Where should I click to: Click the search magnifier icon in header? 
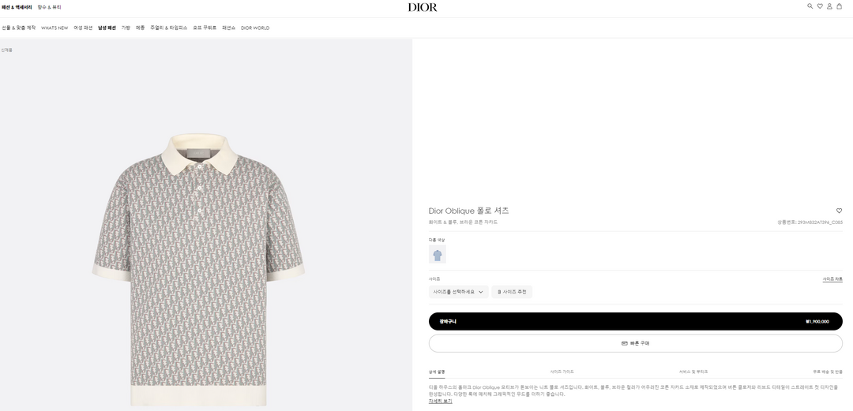[810, 6]
